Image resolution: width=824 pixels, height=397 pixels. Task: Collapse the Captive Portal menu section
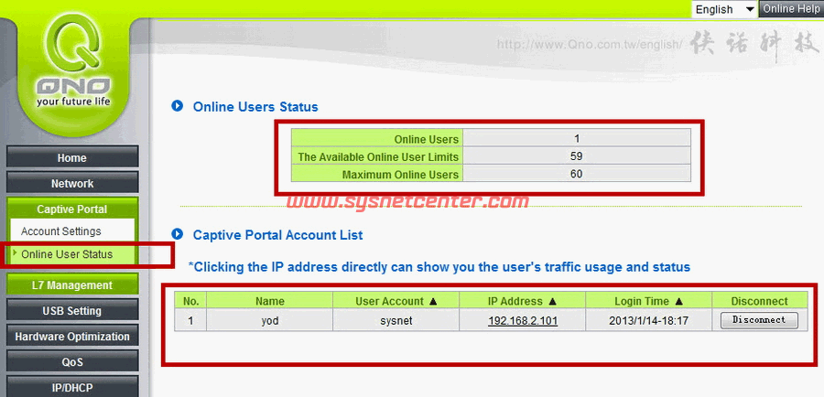tap(72, 209)
